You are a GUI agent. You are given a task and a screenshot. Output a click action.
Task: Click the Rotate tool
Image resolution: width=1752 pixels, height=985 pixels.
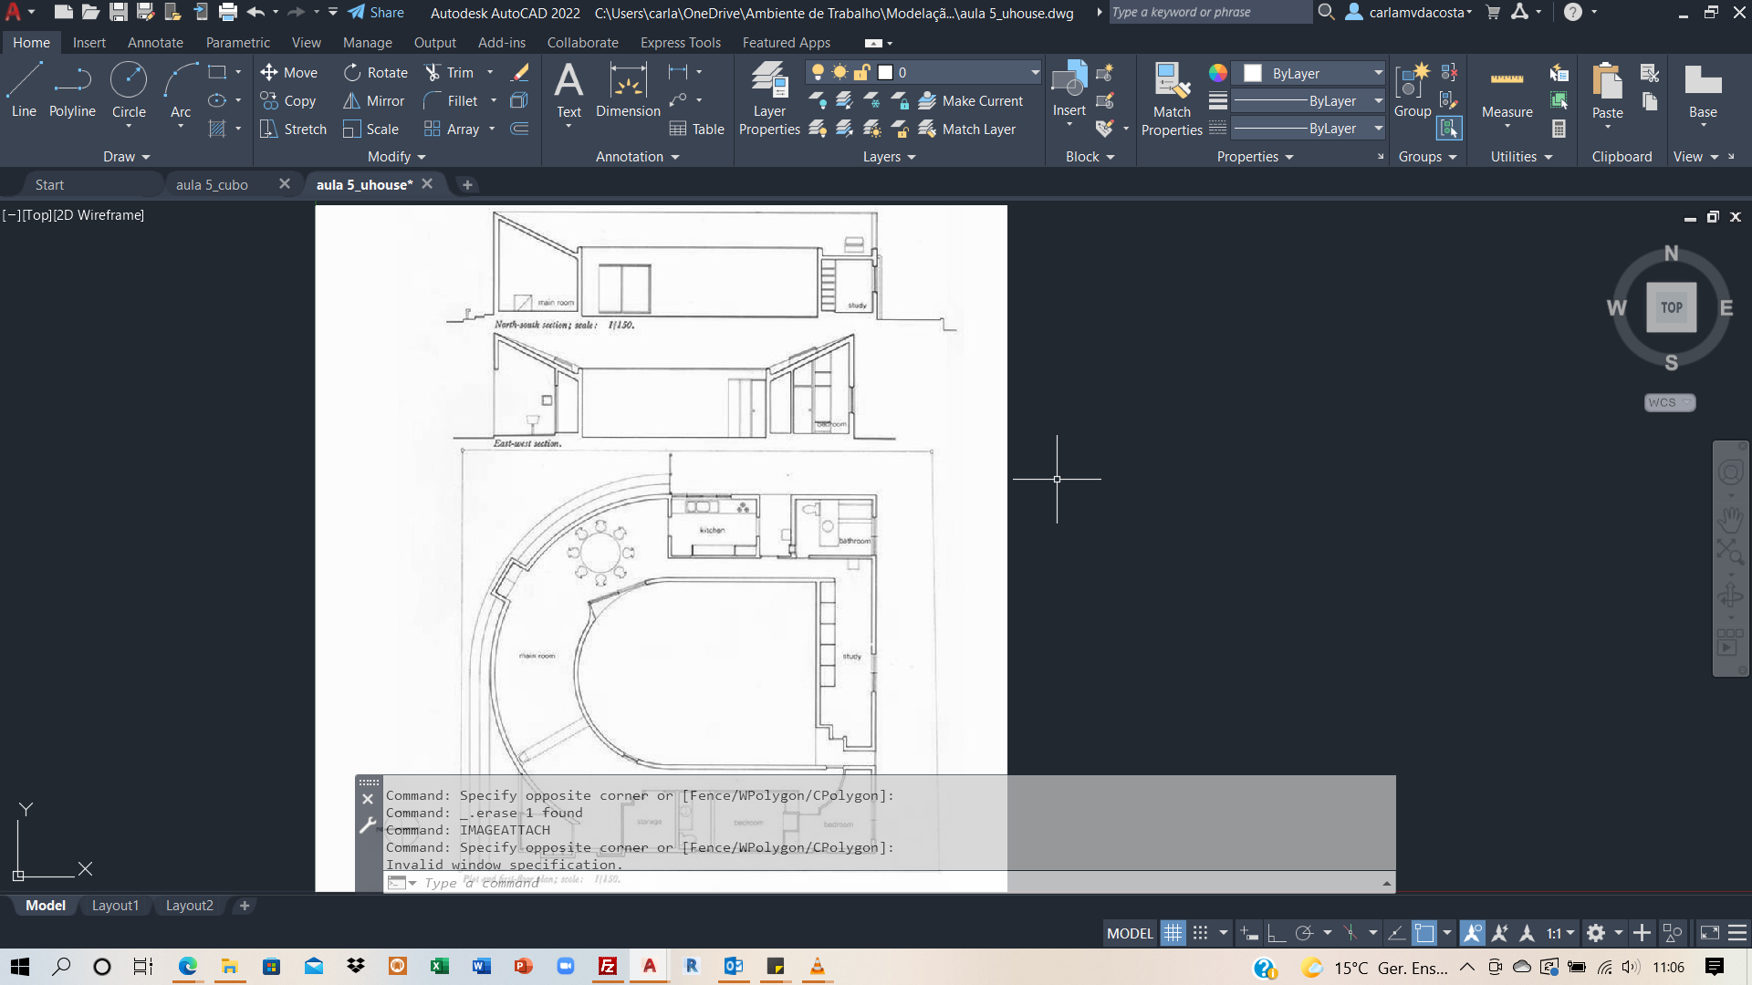point(375,72)
